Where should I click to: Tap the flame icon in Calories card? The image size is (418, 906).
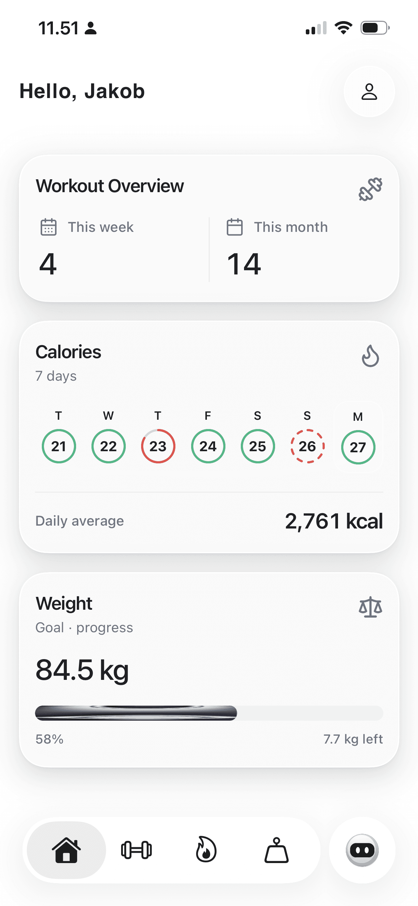pyautogui.click(x=370, y=356)
